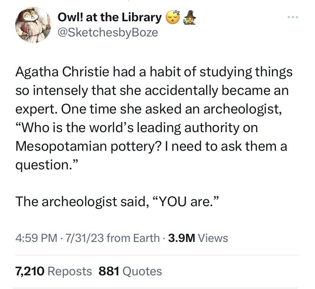315x289 pixels.
Task: Click the word "Reposts"
Action: (70, 271)
